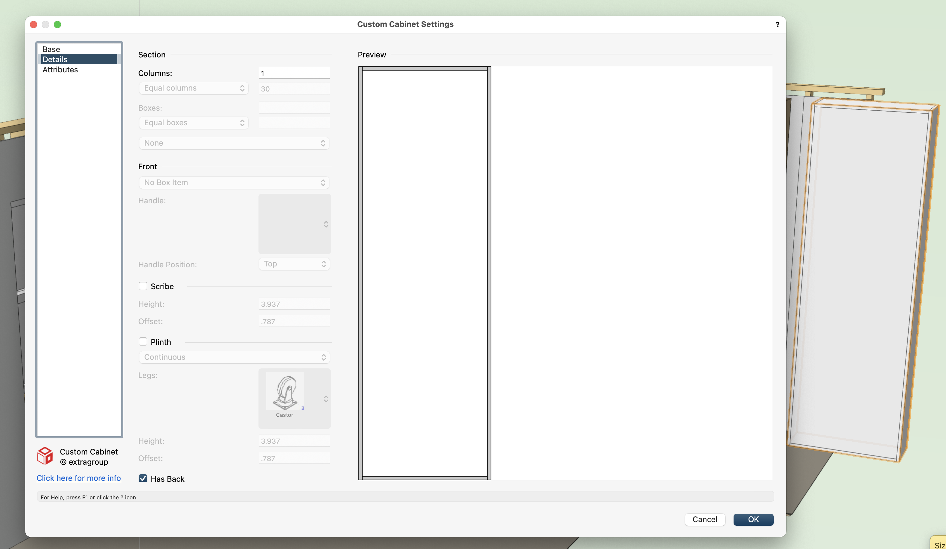Click the Castor leg thumbnail image
Viewport: 946px width, 549px height.
(x=285, y=391)
